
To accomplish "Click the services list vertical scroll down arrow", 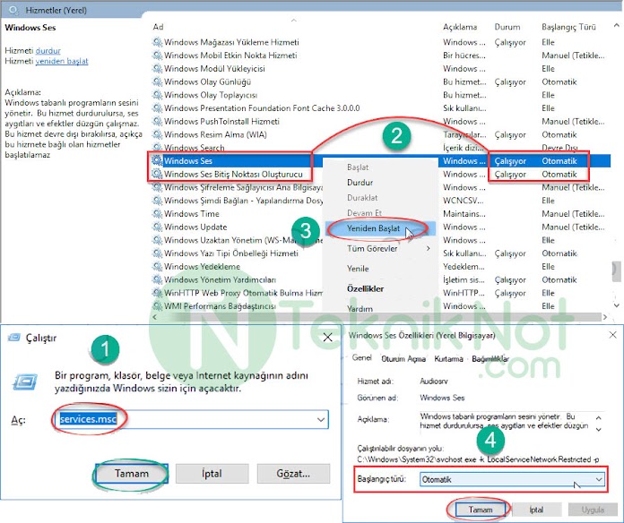I will 617,305.
